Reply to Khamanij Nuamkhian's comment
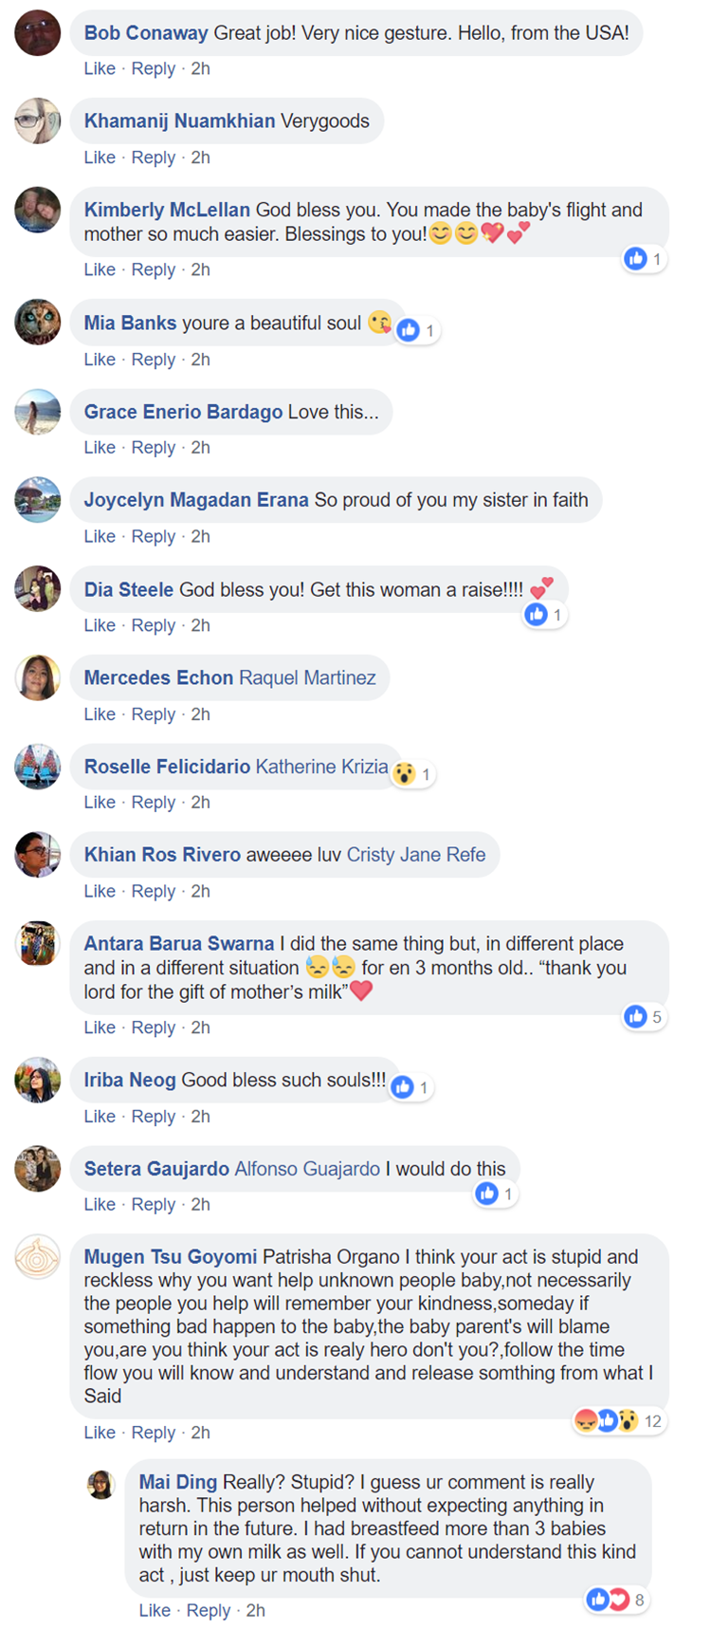 (154, 157)
